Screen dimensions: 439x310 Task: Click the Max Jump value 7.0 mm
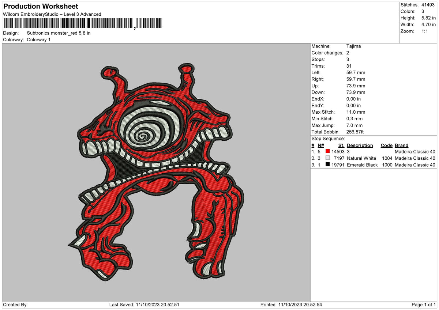(354, 125)
